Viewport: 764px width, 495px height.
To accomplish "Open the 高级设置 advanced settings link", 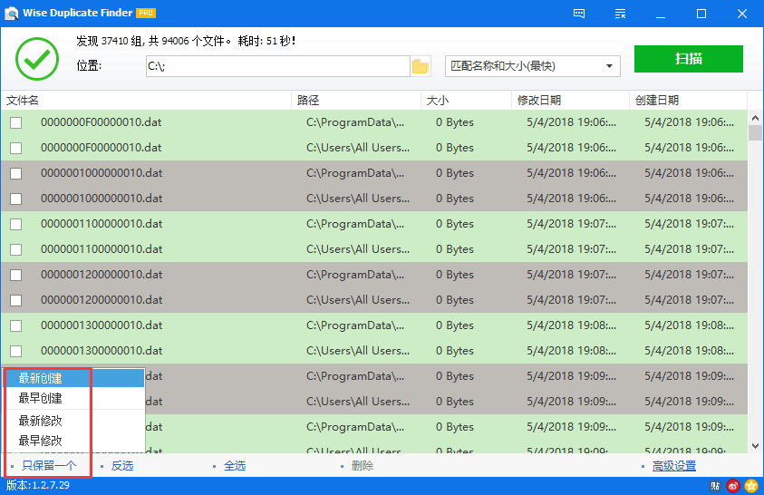I will [x=674, y=466].
